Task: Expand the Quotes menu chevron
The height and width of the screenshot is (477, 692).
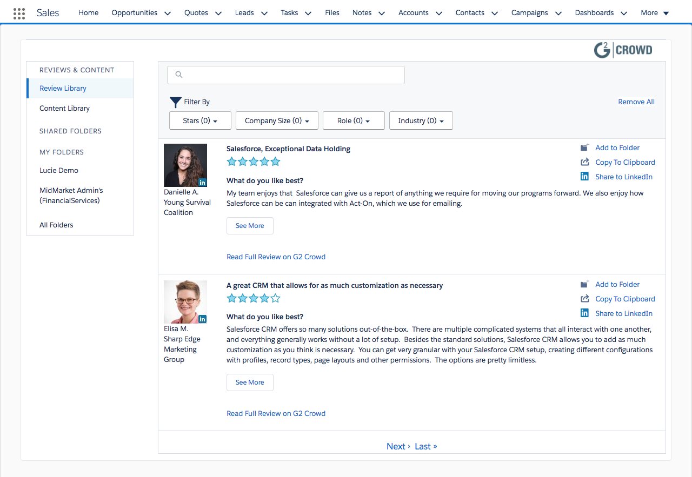Action: point(218,13)
